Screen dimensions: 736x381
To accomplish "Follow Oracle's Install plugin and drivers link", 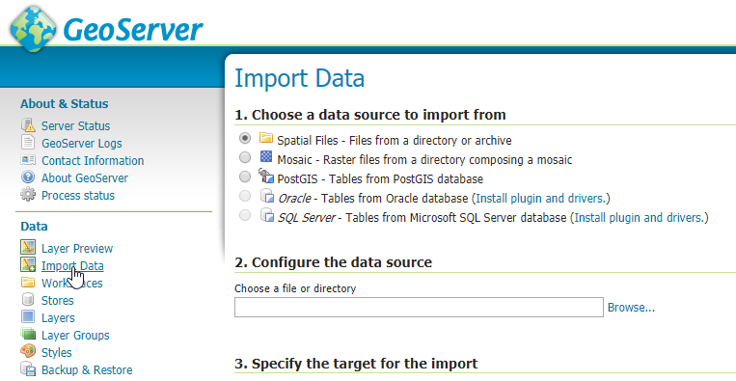I will (x=541, y=198).
